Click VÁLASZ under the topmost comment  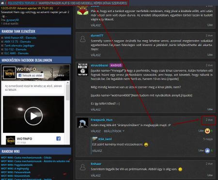tap(95, 25)
